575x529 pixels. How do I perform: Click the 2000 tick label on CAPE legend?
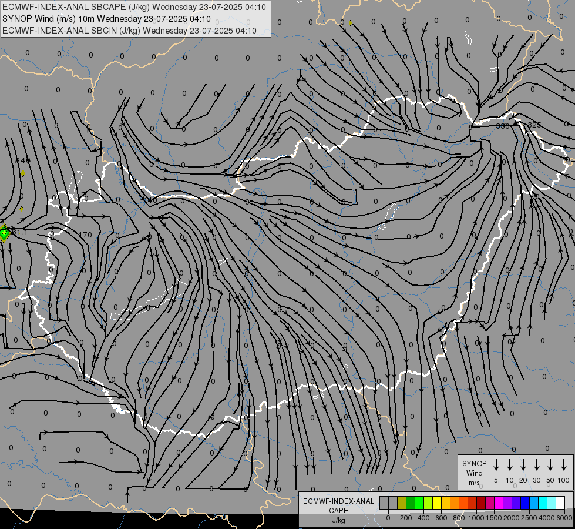tap(512, 518)
